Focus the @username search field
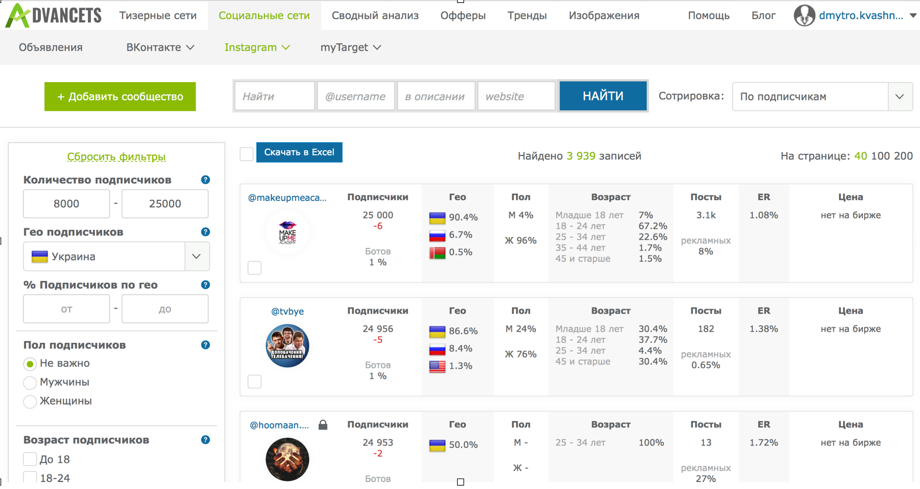Viewport: 920px width, 489px height. click(356, 96)
